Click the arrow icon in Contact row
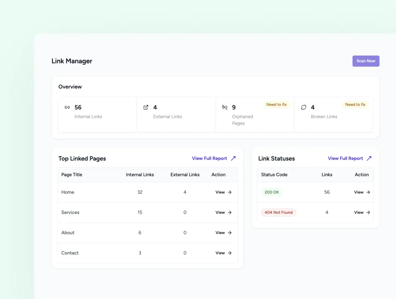 tap(230, 253)
